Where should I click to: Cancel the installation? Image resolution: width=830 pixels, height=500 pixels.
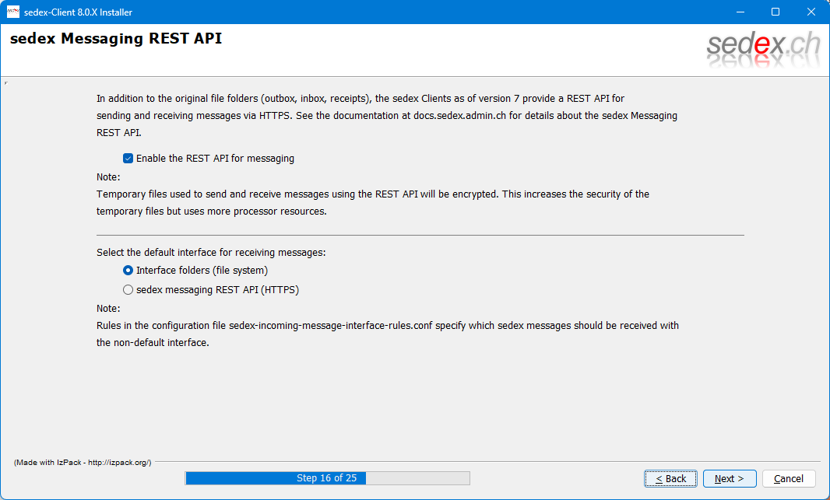(x=789, y=478)
